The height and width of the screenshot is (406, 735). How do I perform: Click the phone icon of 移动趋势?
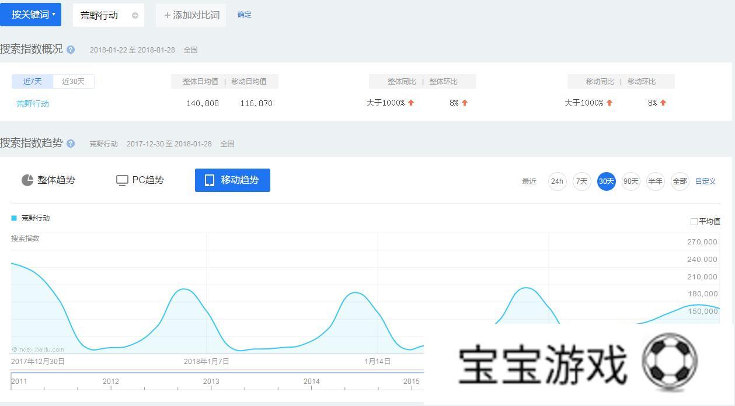(210, 180)
